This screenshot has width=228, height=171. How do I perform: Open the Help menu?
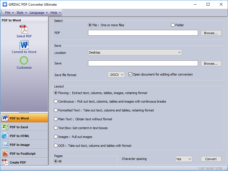(56, 13)
